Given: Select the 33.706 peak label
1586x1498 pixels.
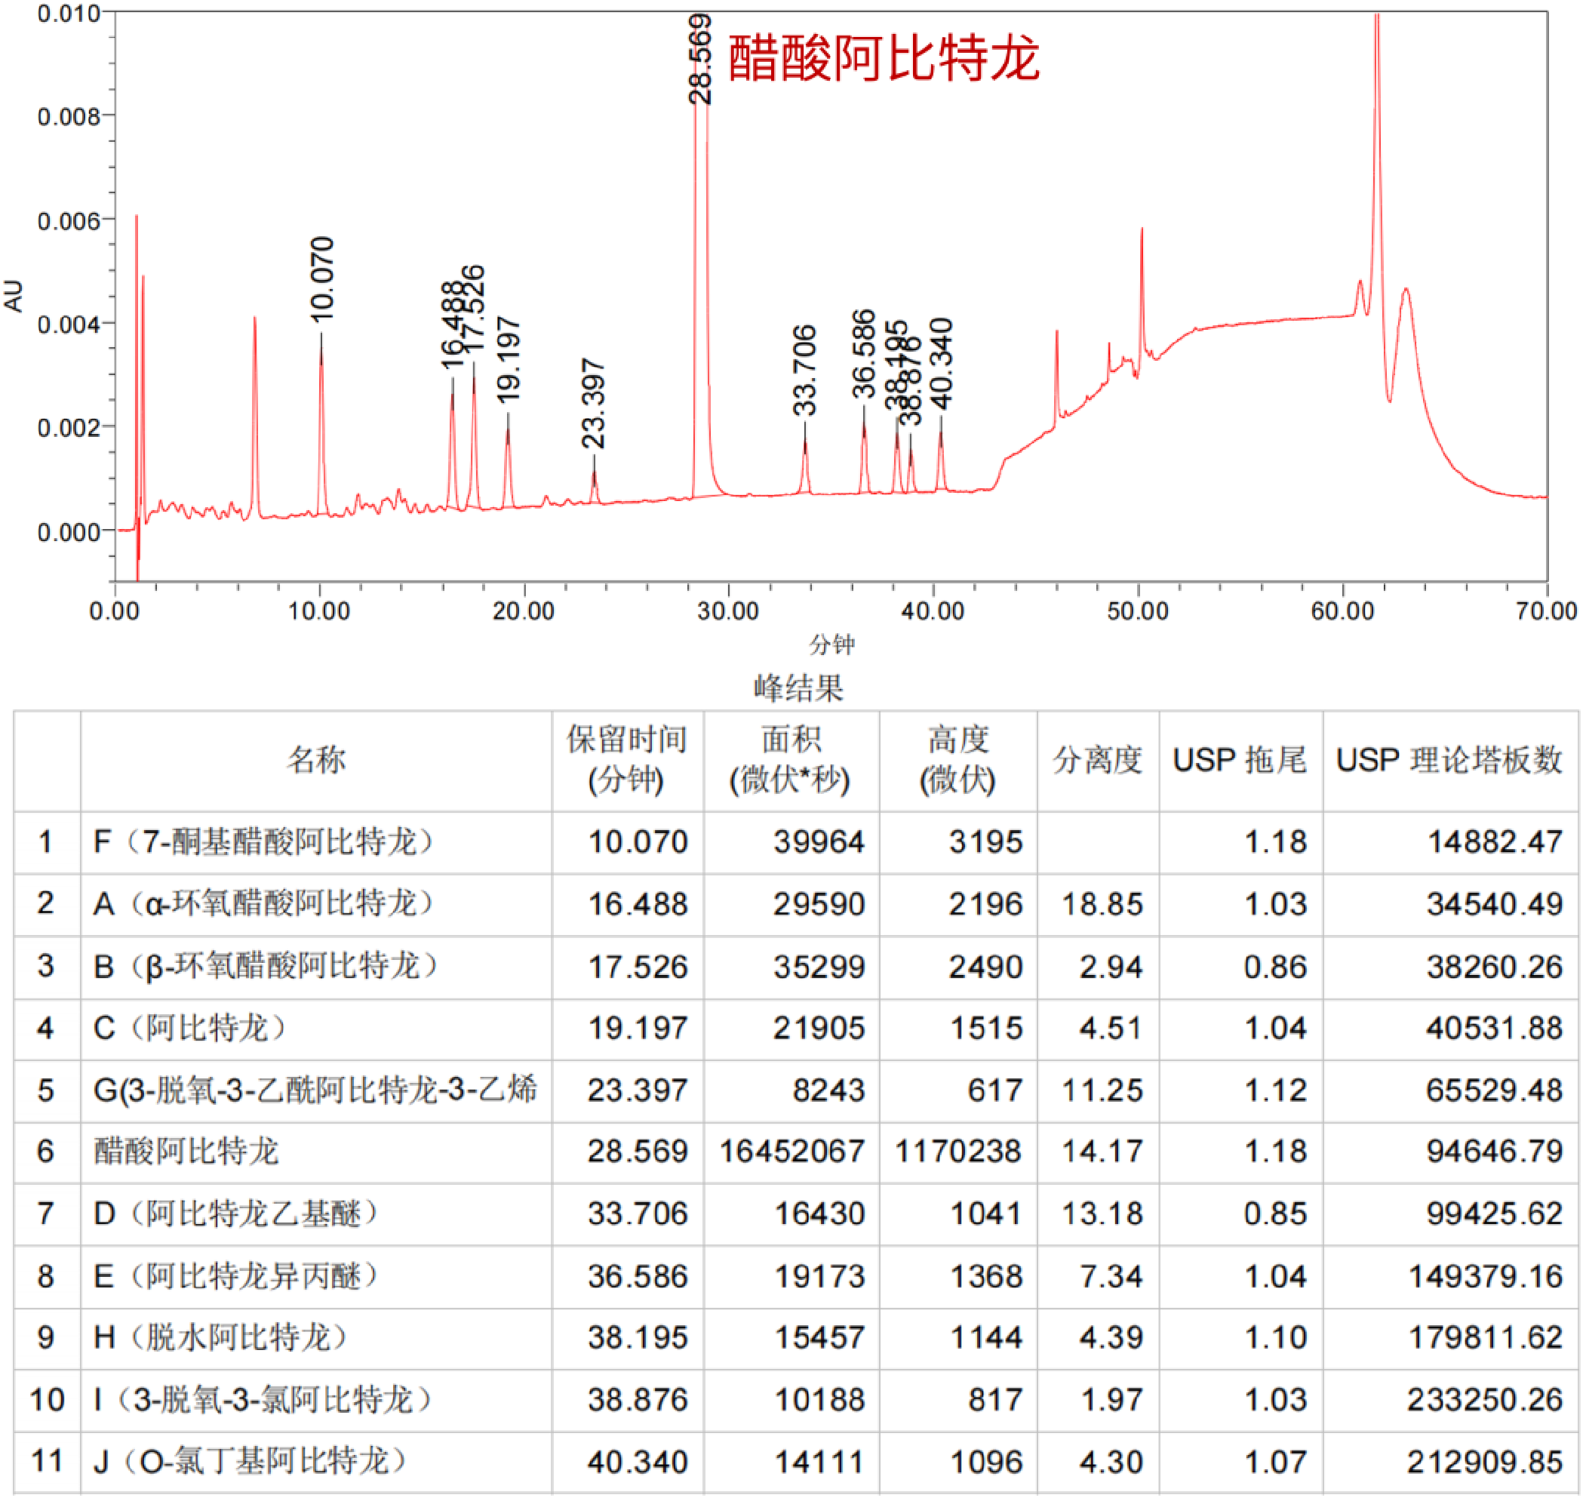Looking at the screenshot, I should coord(804,371).
